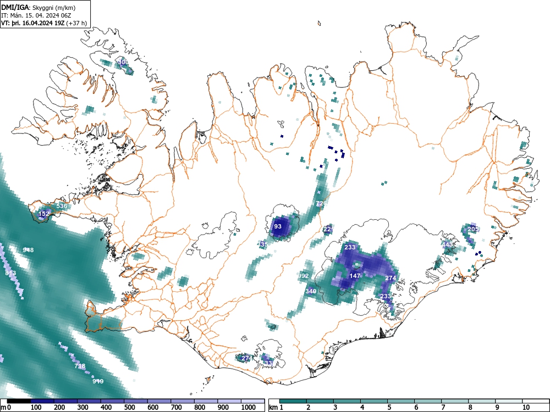Click the map label 152 on Snæfellsnes
The image size is (550, 412).
(x=44, y=213)
